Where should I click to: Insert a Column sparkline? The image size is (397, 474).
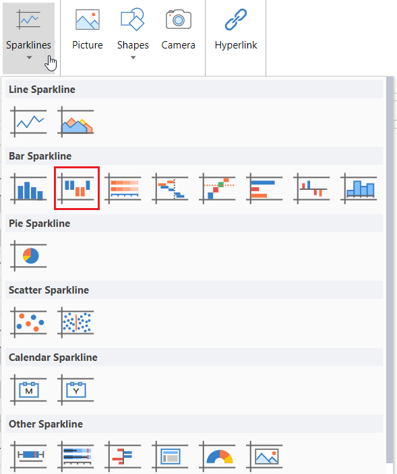click(28, 189)
